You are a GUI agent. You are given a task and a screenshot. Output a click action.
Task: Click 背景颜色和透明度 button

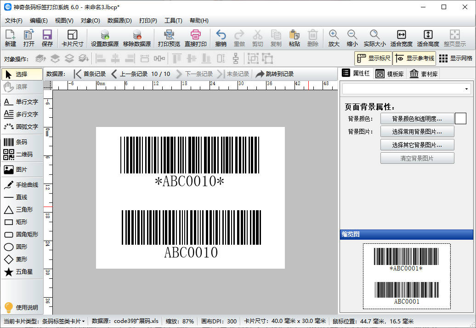coord(417,119)
